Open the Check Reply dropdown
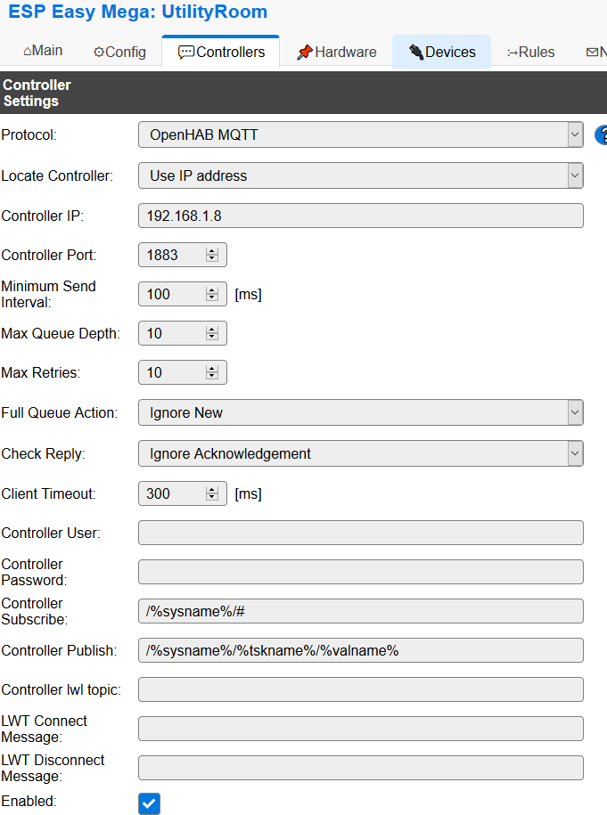 pos(360,453)
